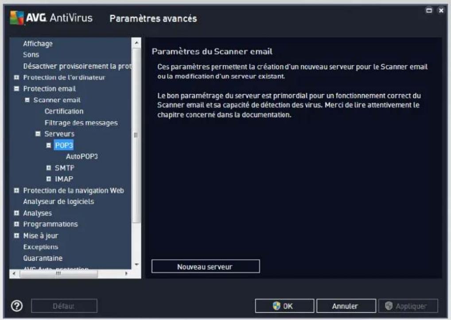Close the Paramètres avancés window

coord(441,11)
